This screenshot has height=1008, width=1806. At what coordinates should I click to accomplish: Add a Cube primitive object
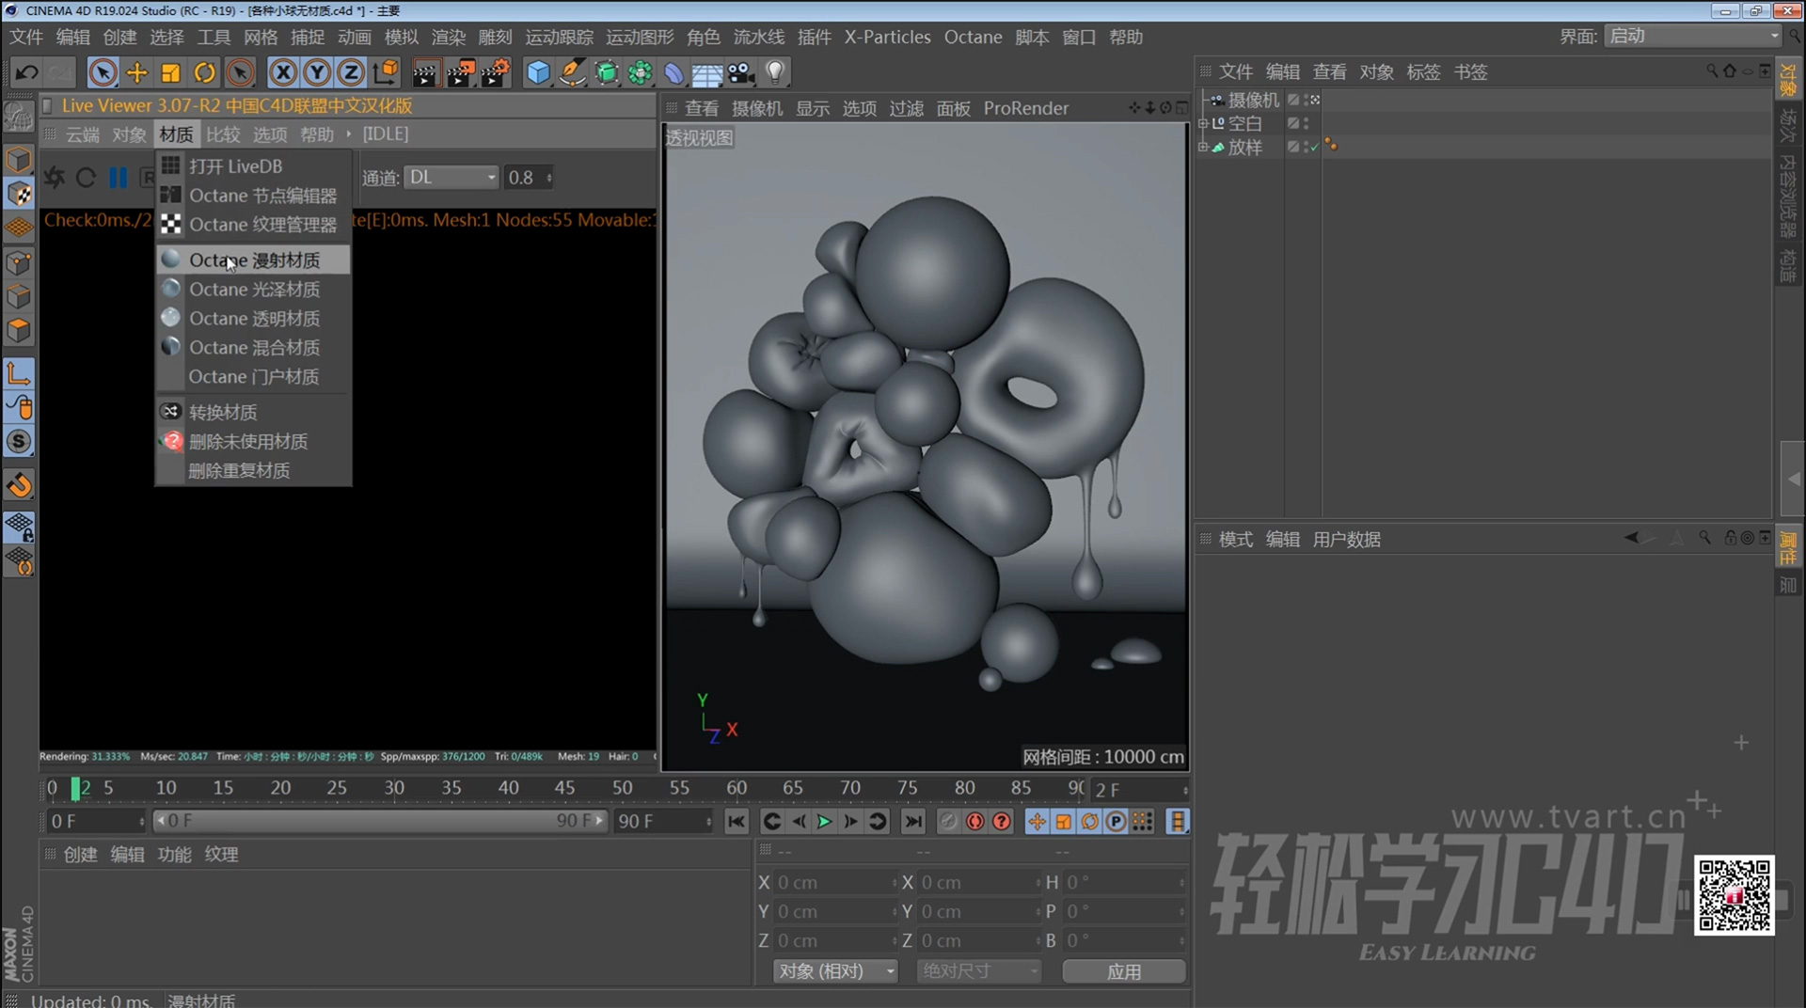537,72
